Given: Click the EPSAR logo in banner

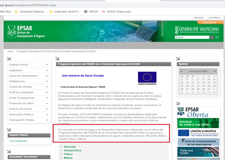Looking at the screenshot, I should click(x=26, y=32).
